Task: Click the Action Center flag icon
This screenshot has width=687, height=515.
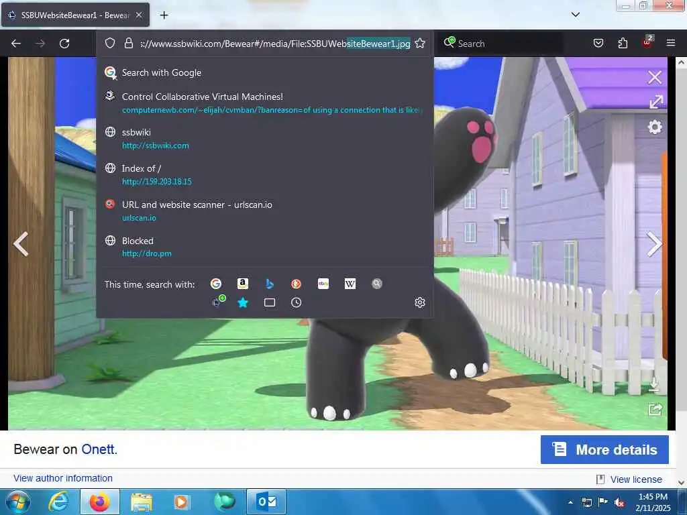Action: (603, 502)
